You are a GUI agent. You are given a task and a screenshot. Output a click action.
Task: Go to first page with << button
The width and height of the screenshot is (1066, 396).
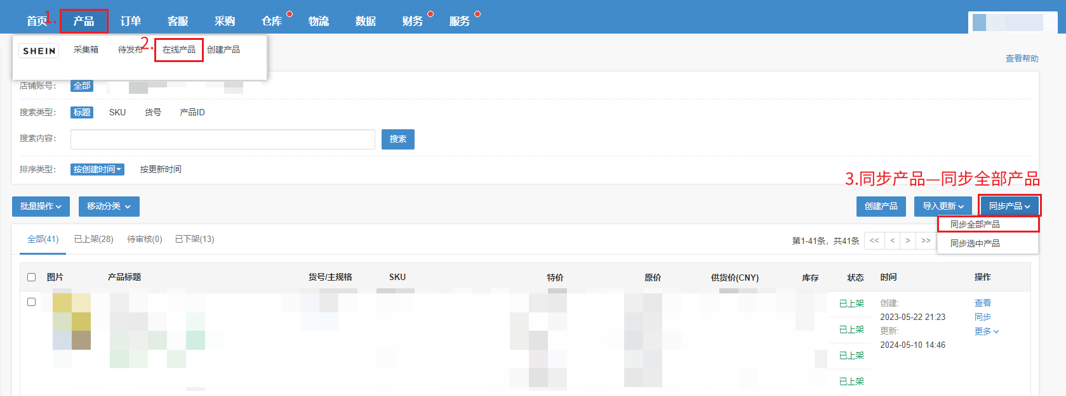[874, 241]
